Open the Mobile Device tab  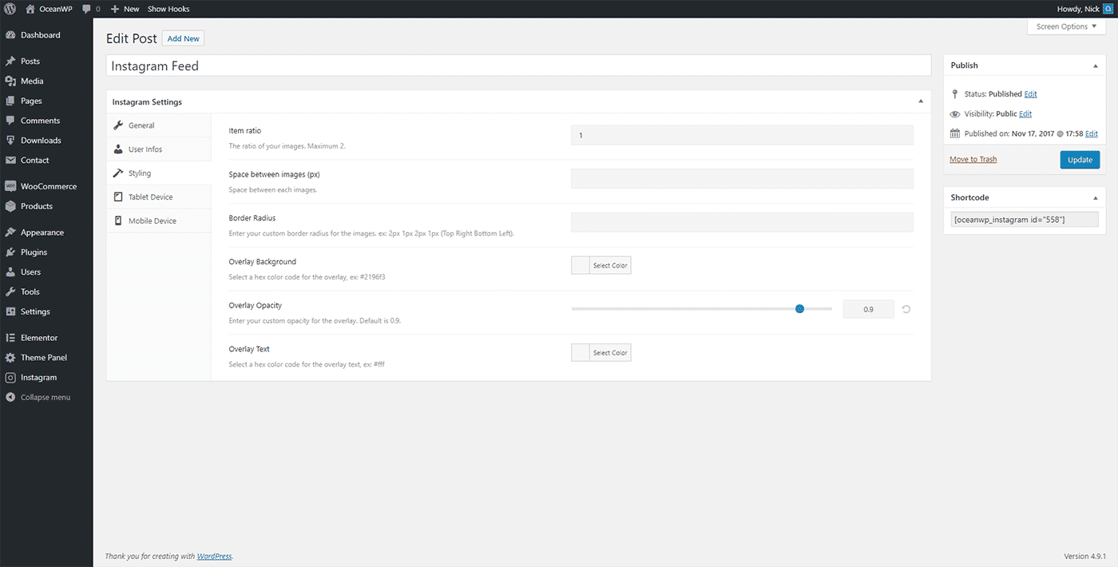coord(159,221)
